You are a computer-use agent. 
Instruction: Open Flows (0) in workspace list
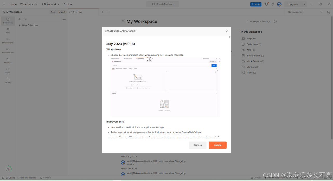pyautogui.click(x=249, y=73)
